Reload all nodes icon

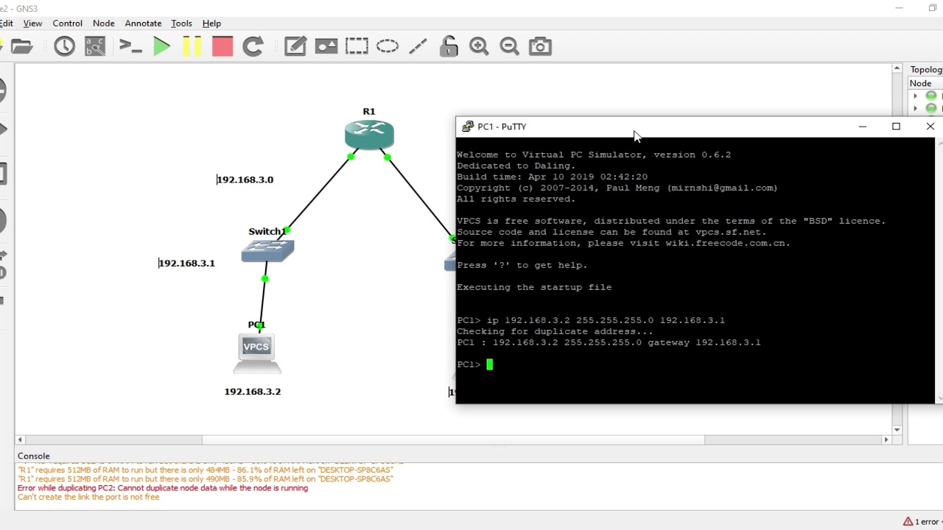tap(253, 46)
